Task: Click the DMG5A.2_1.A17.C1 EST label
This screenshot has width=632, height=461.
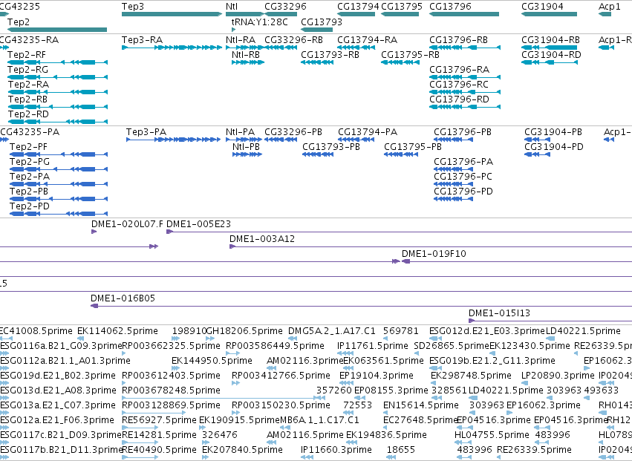Action: (x=331, y=331)
